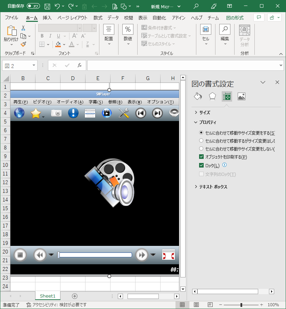Open the 編集 editing group
The image size is (286, 309).
pos(225,35)
